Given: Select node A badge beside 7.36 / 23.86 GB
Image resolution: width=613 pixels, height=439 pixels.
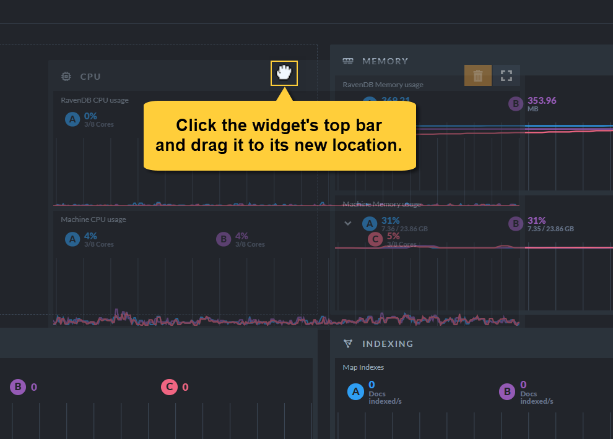Looking at the screenshot, I should pyautogui.click(x=370, y=224).
